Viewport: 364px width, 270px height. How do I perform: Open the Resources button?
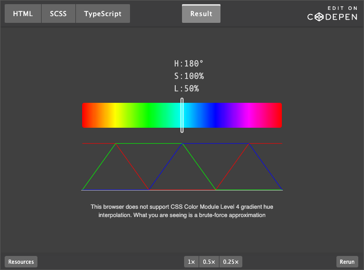pyautogui.click(x=21, y=262)
